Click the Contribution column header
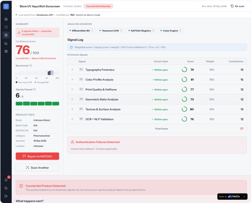 point(236,61)
